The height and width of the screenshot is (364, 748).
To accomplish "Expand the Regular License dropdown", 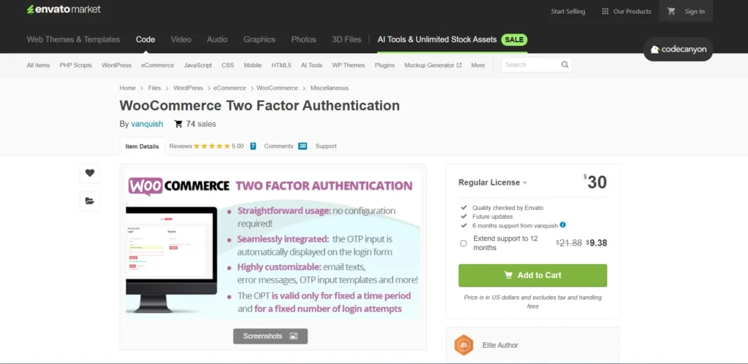I will pos(492,182).
